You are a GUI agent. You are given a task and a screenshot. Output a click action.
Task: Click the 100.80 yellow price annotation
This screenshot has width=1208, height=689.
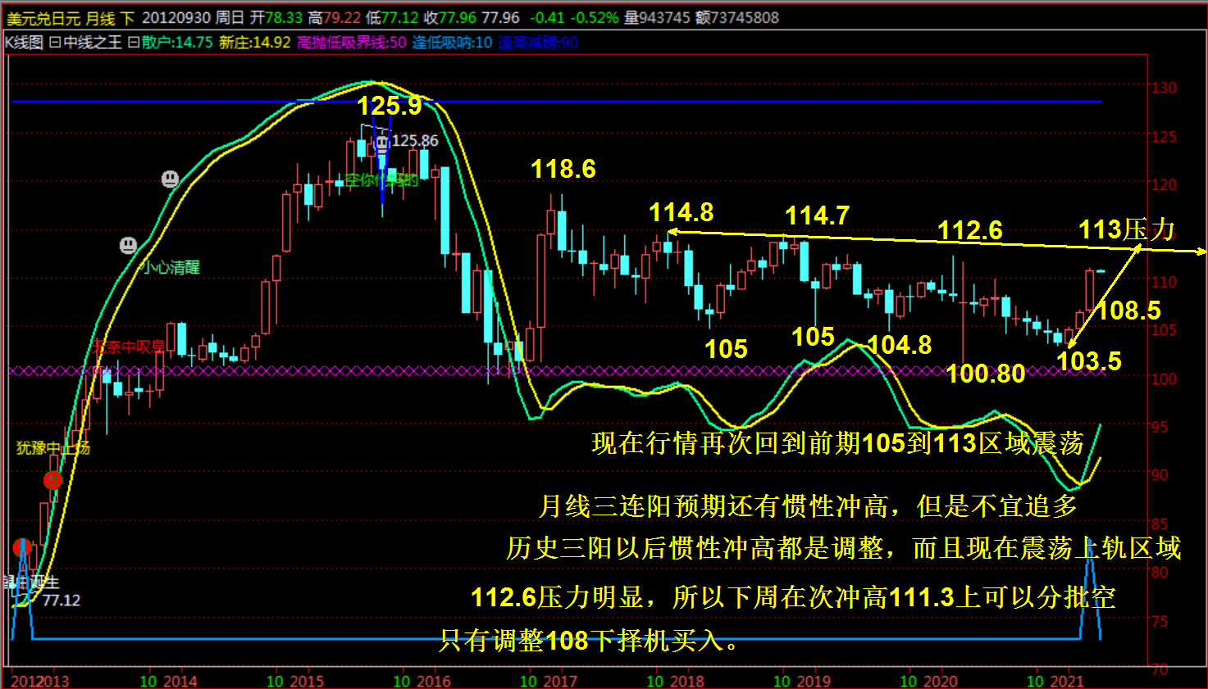pos(986,374)
